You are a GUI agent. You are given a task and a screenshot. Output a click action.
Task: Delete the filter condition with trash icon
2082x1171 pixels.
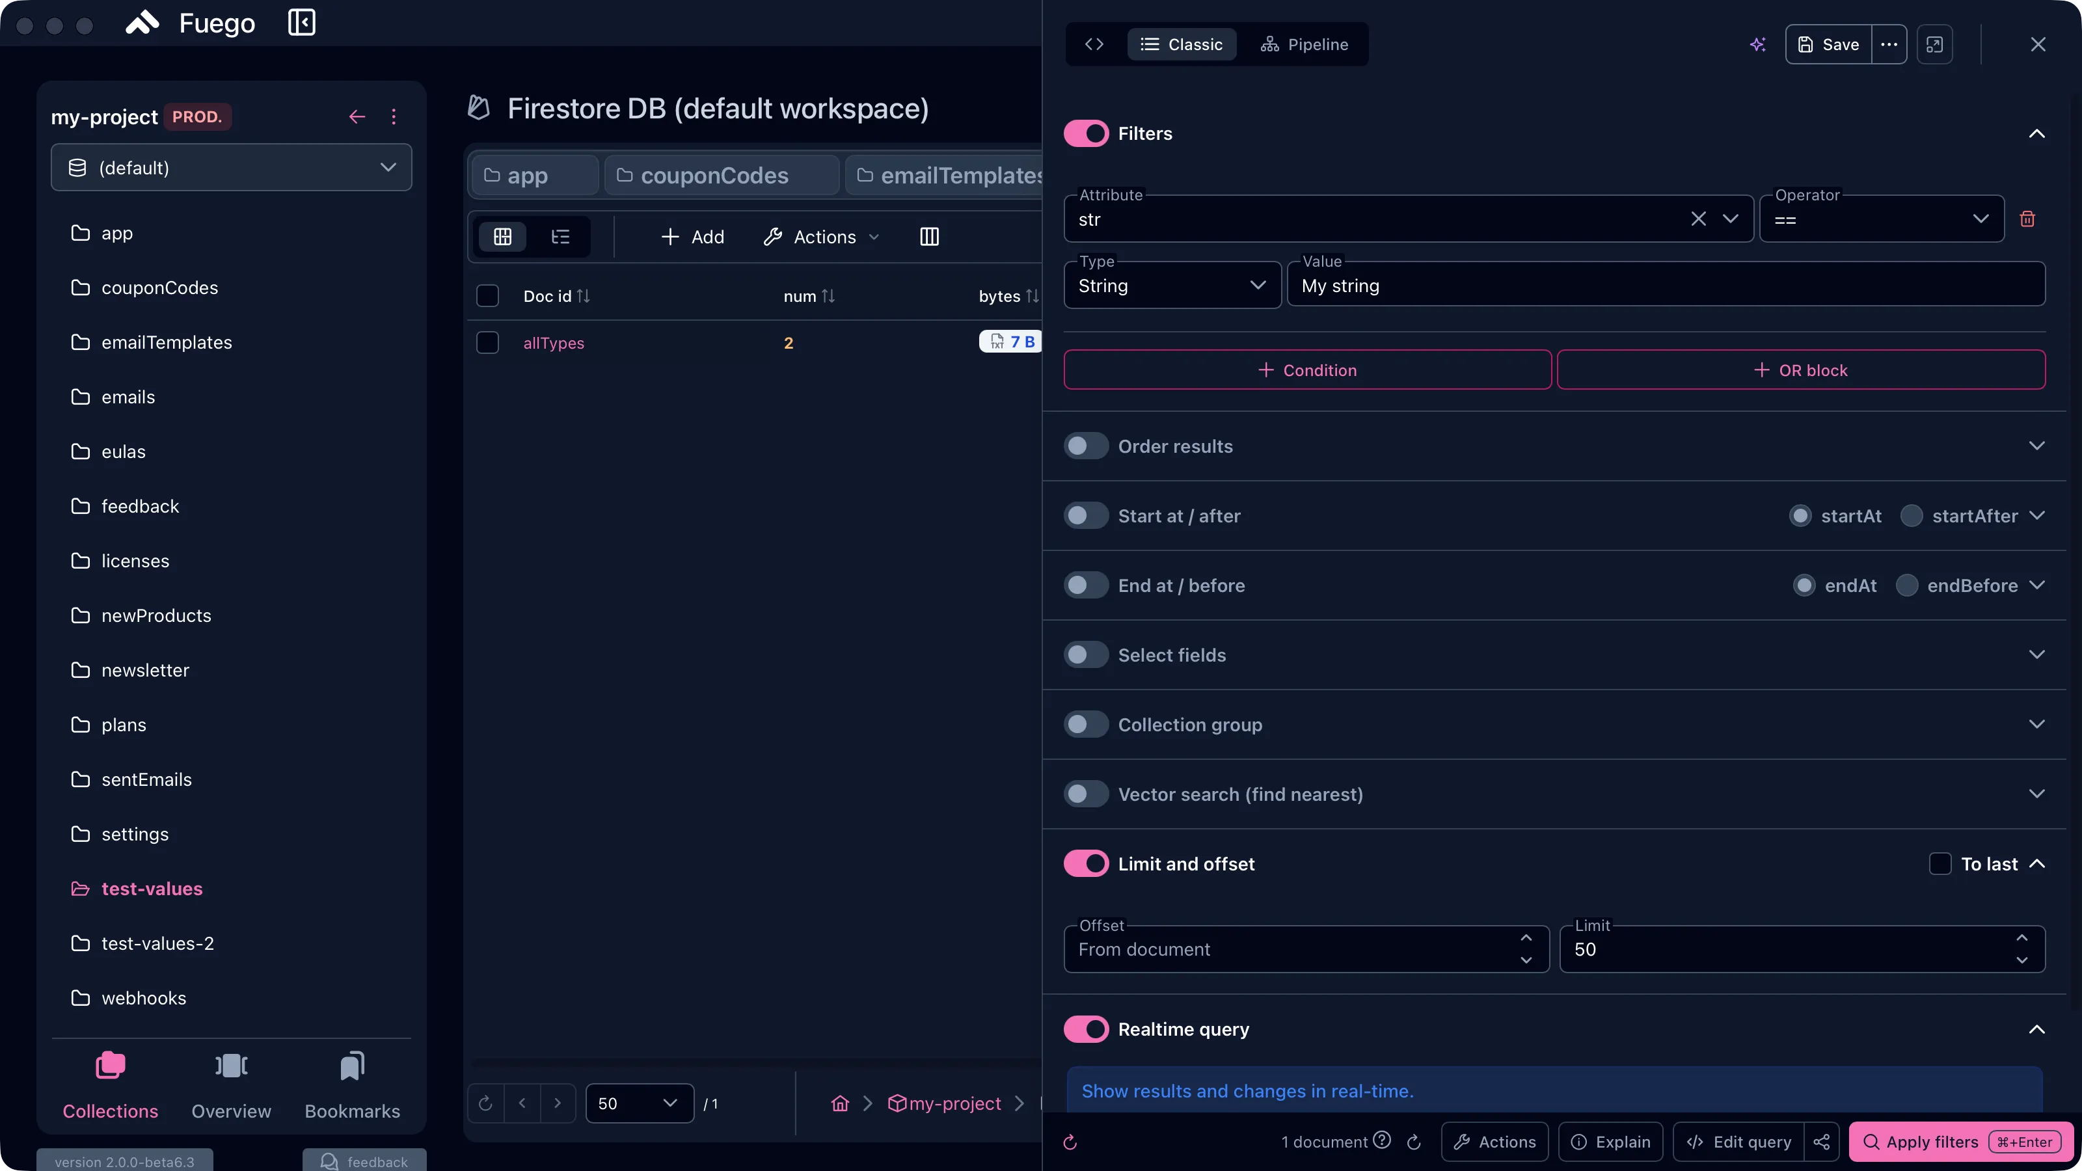point(2027,219)
